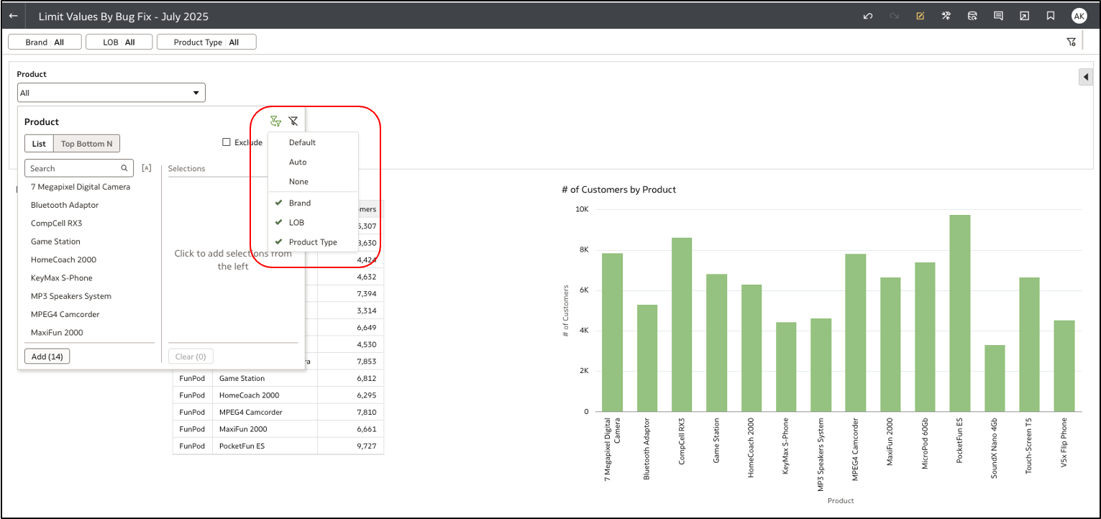Open the green limit-values filter icon
This screenshot has height=519, width=1101.
click(x=274, y=121)
